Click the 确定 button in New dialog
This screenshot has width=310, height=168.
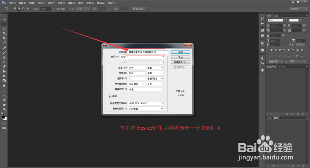point(181,52)
